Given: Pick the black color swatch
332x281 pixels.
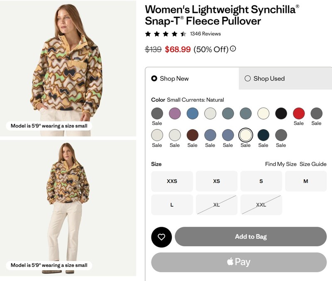Looking at the screenshot, I should [281, 113].
